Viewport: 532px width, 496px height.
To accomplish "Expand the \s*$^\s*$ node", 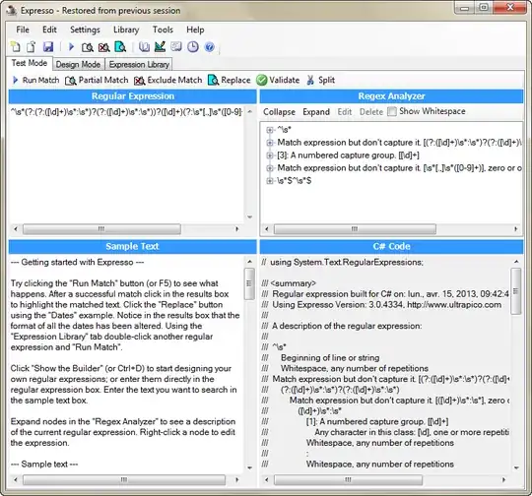I will [270, 181].
